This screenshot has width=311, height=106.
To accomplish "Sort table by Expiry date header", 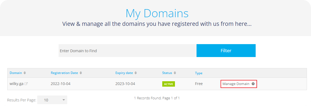I will coord(124,73).
